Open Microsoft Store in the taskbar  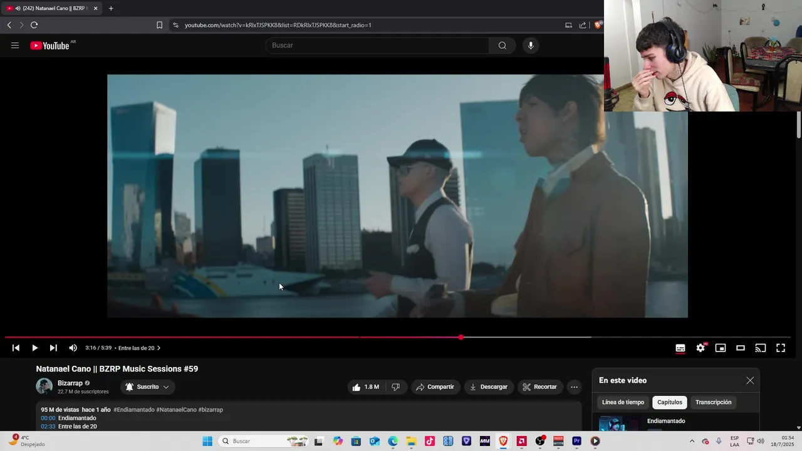click(356, 441)
